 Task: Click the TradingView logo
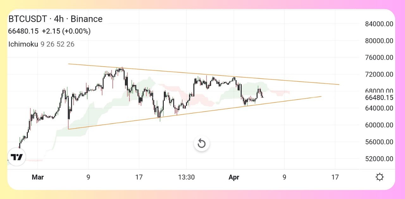click(17, 157)
